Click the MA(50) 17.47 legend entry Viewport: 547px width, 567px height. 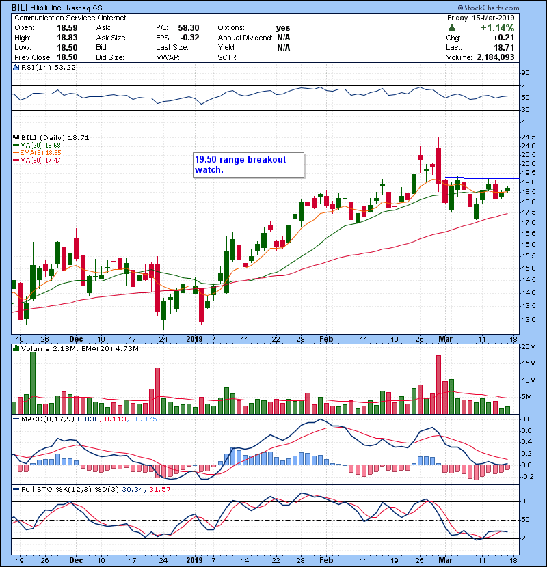(40, 160)
